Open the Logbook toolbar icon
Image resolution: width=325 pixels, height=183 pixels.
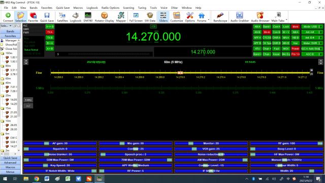76,17
